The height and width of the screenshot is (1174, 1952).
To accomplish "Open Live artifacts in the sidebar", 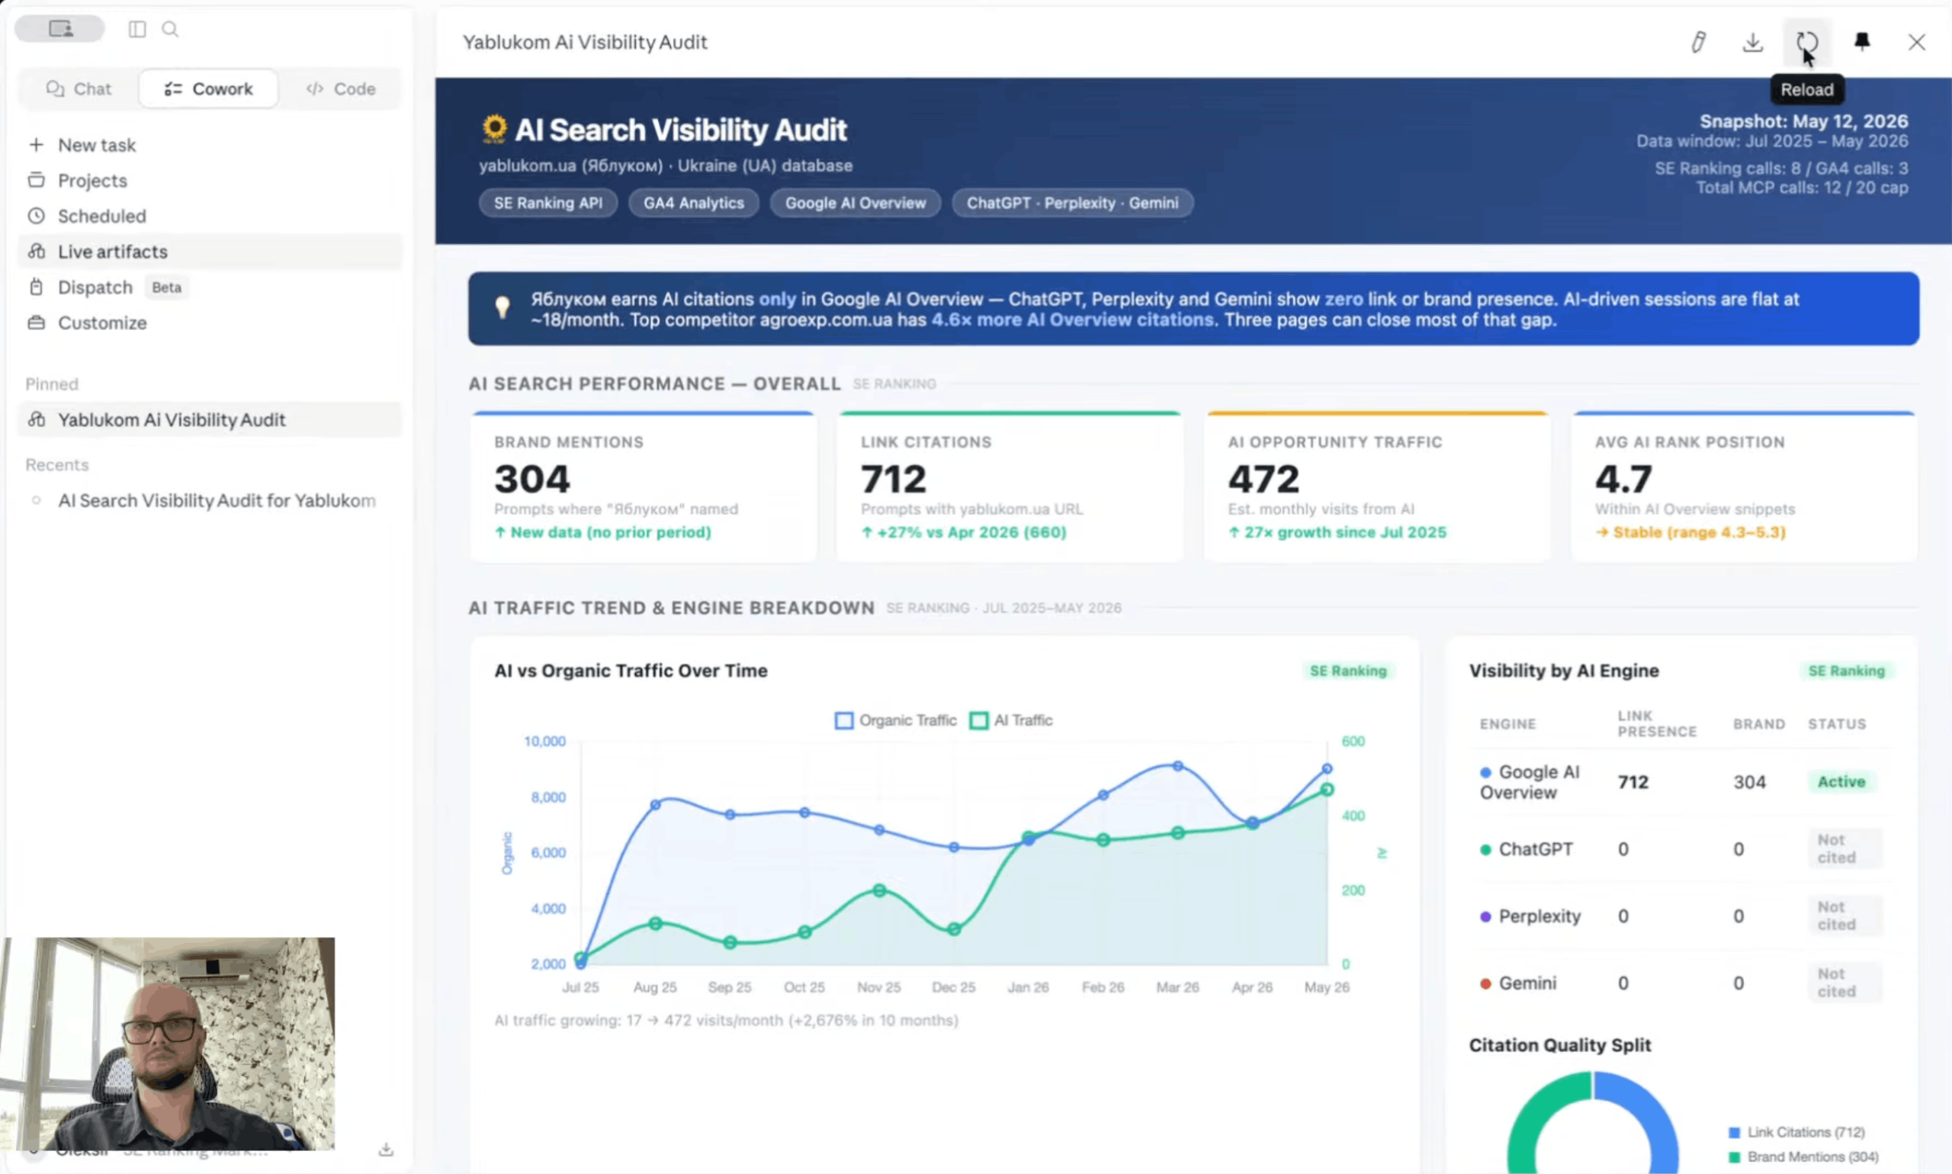I will tap(210, 252).
